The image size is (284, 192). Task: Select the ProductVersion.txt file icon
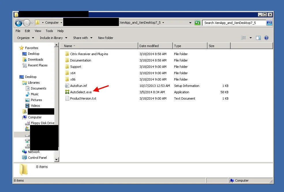[67, 98]
